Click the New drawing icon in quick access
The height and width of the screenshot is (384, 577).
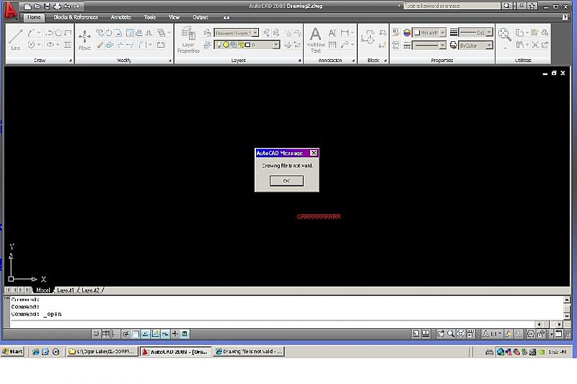click(27, 6)
